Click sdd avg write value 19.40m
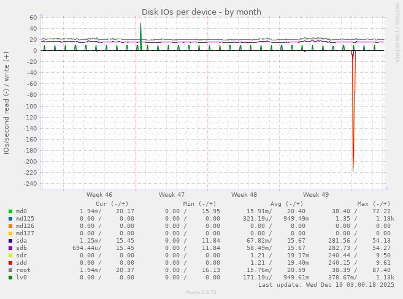403x299 pixels. click(298, 263)
